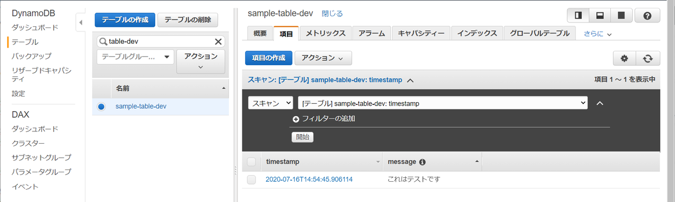675x202 pixels.
Task: Click the timestamp column header
Action: [321, 162]
